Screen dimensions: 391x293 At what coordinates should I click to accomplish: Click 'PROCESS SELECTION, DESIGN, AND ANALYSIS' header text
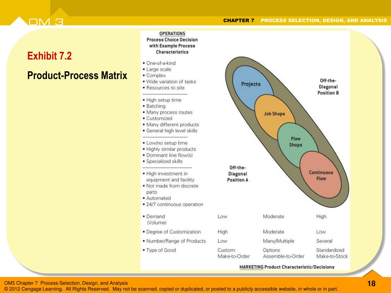pyautogui.click(x=324, y=21)
